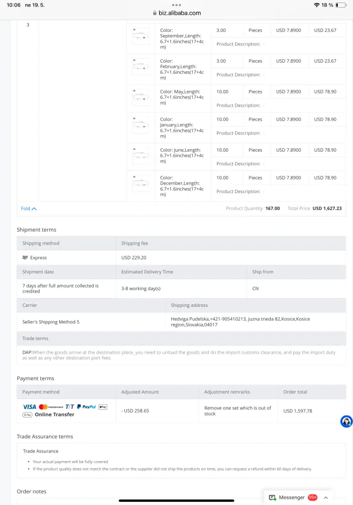Viewport: 353px width, 505px height.
Task: Tap the battery status indicator
Action: (341, 5)
